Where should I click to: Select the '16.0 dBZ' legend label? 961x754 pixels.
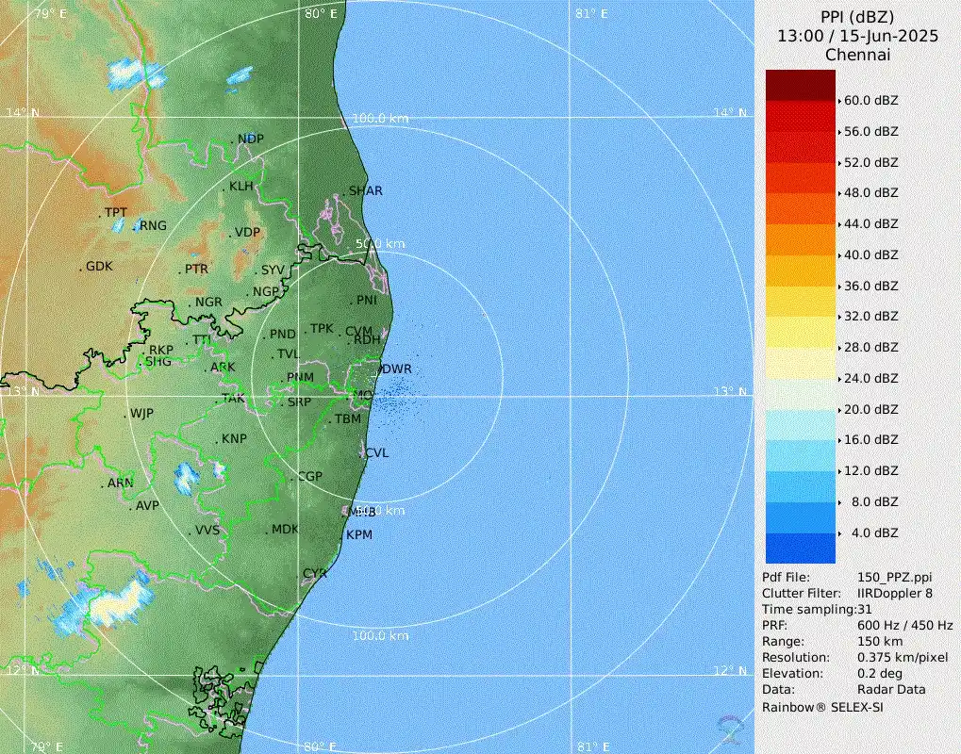870,440
